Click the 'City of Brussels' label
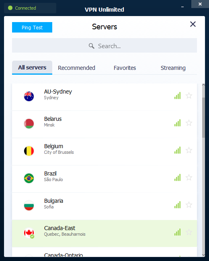The width and height of the screenshot is (209, 261). (59, 152)
